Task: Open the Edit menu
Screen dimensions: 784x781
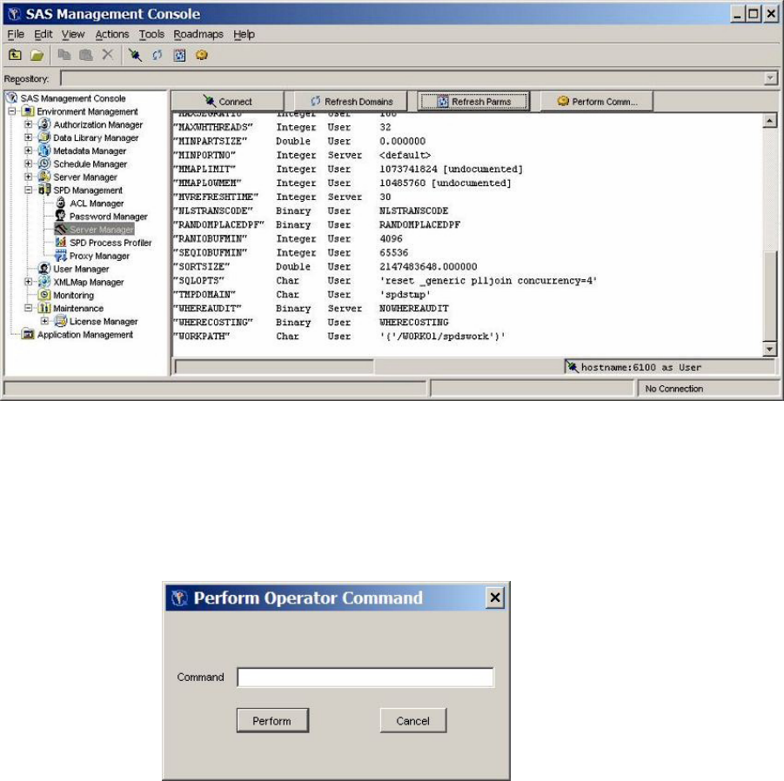Action: [x=43, y=35]
